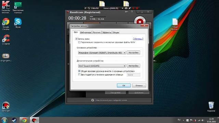Open the Микрофон primary device dropdown
This screenshot has width=219, height=123.
click(x=102, y=53)
